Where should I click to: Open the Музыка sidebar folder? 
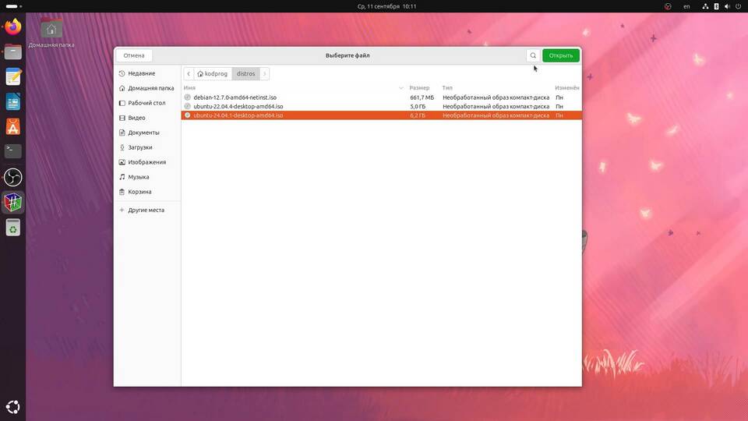138,177
